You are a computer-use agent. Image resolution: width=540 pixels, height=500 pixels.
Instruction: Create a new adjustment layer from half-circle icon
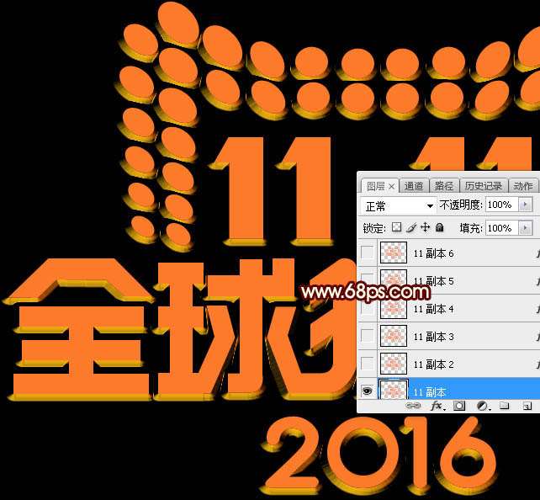click(482, 406)
